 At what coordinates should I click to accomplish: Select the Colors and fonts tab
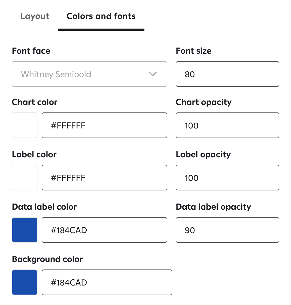pos(101,16)
